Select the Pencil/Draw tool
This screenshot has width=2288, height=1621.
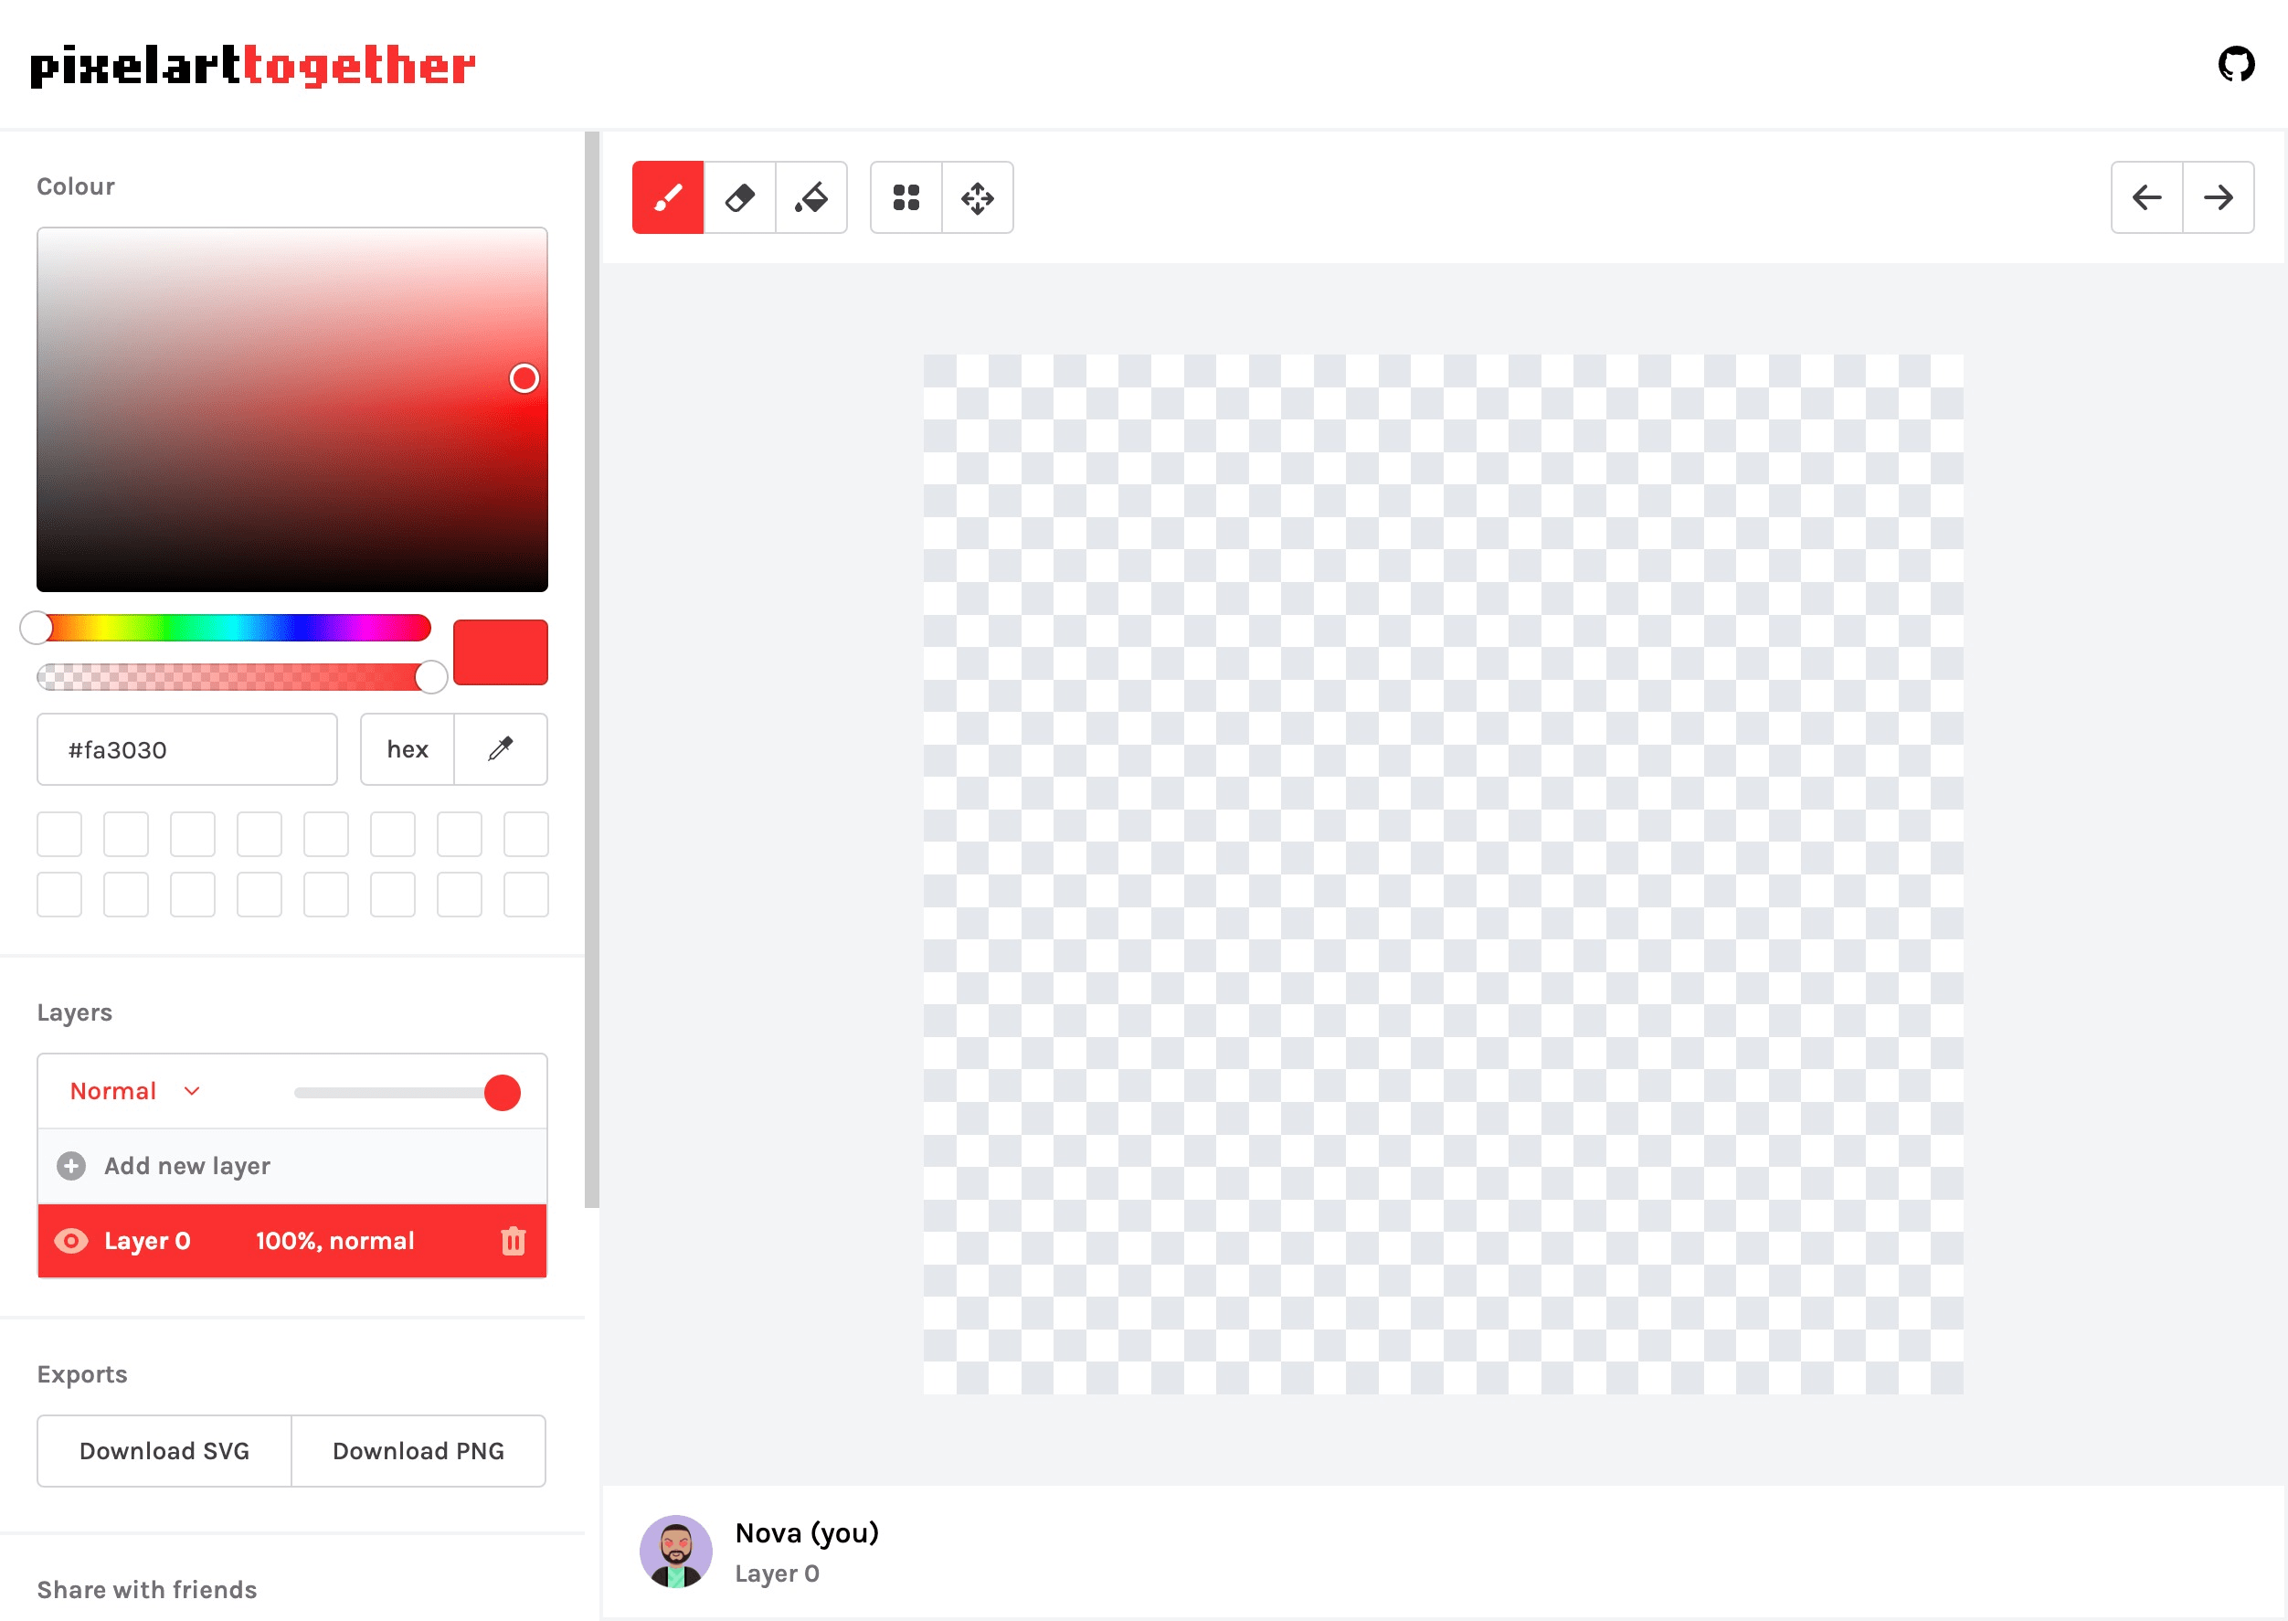tap(669, 196)
